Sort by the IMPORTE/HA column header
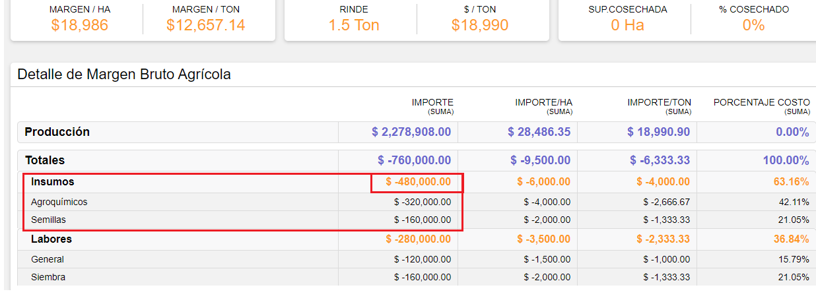Image resolution: width=816 pixels, height=306 pixels. [543, 103]
